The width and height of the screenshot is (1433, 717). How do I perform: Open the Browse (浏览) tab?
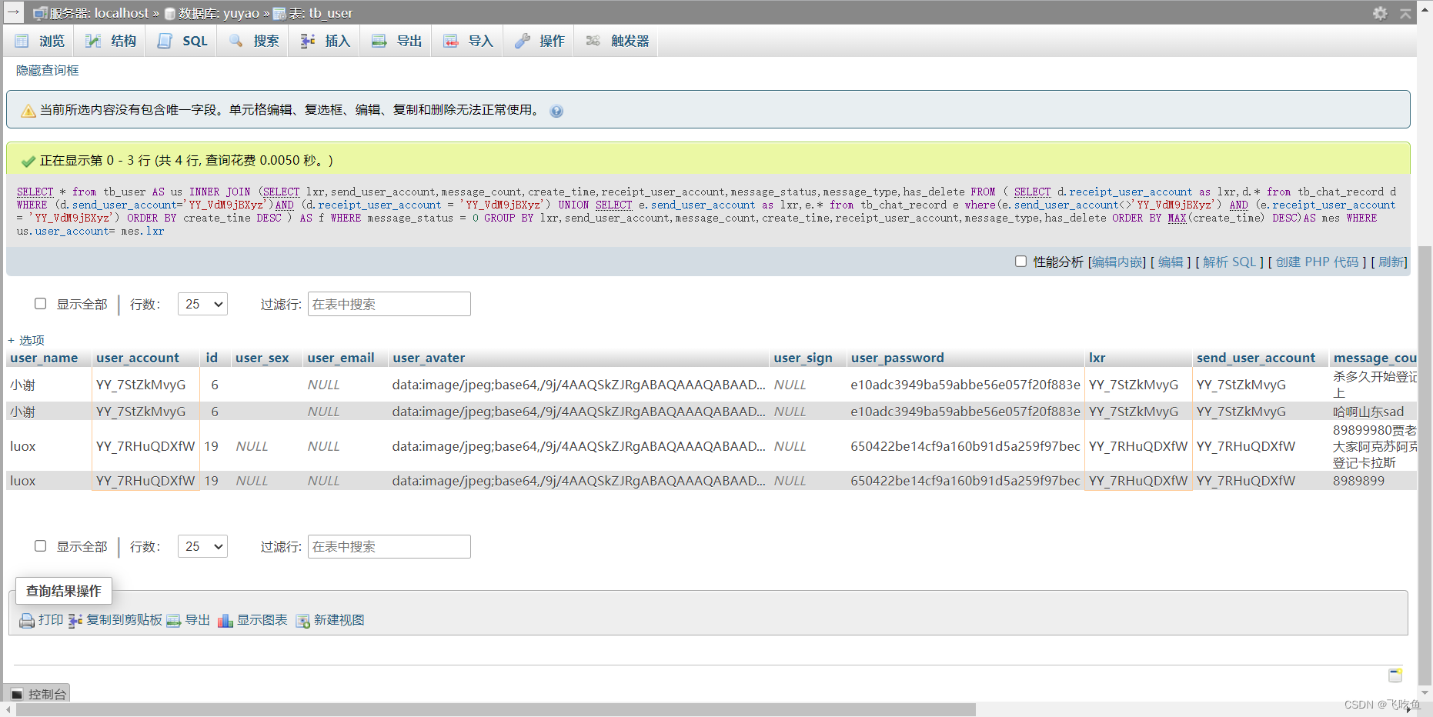[40, 41]
